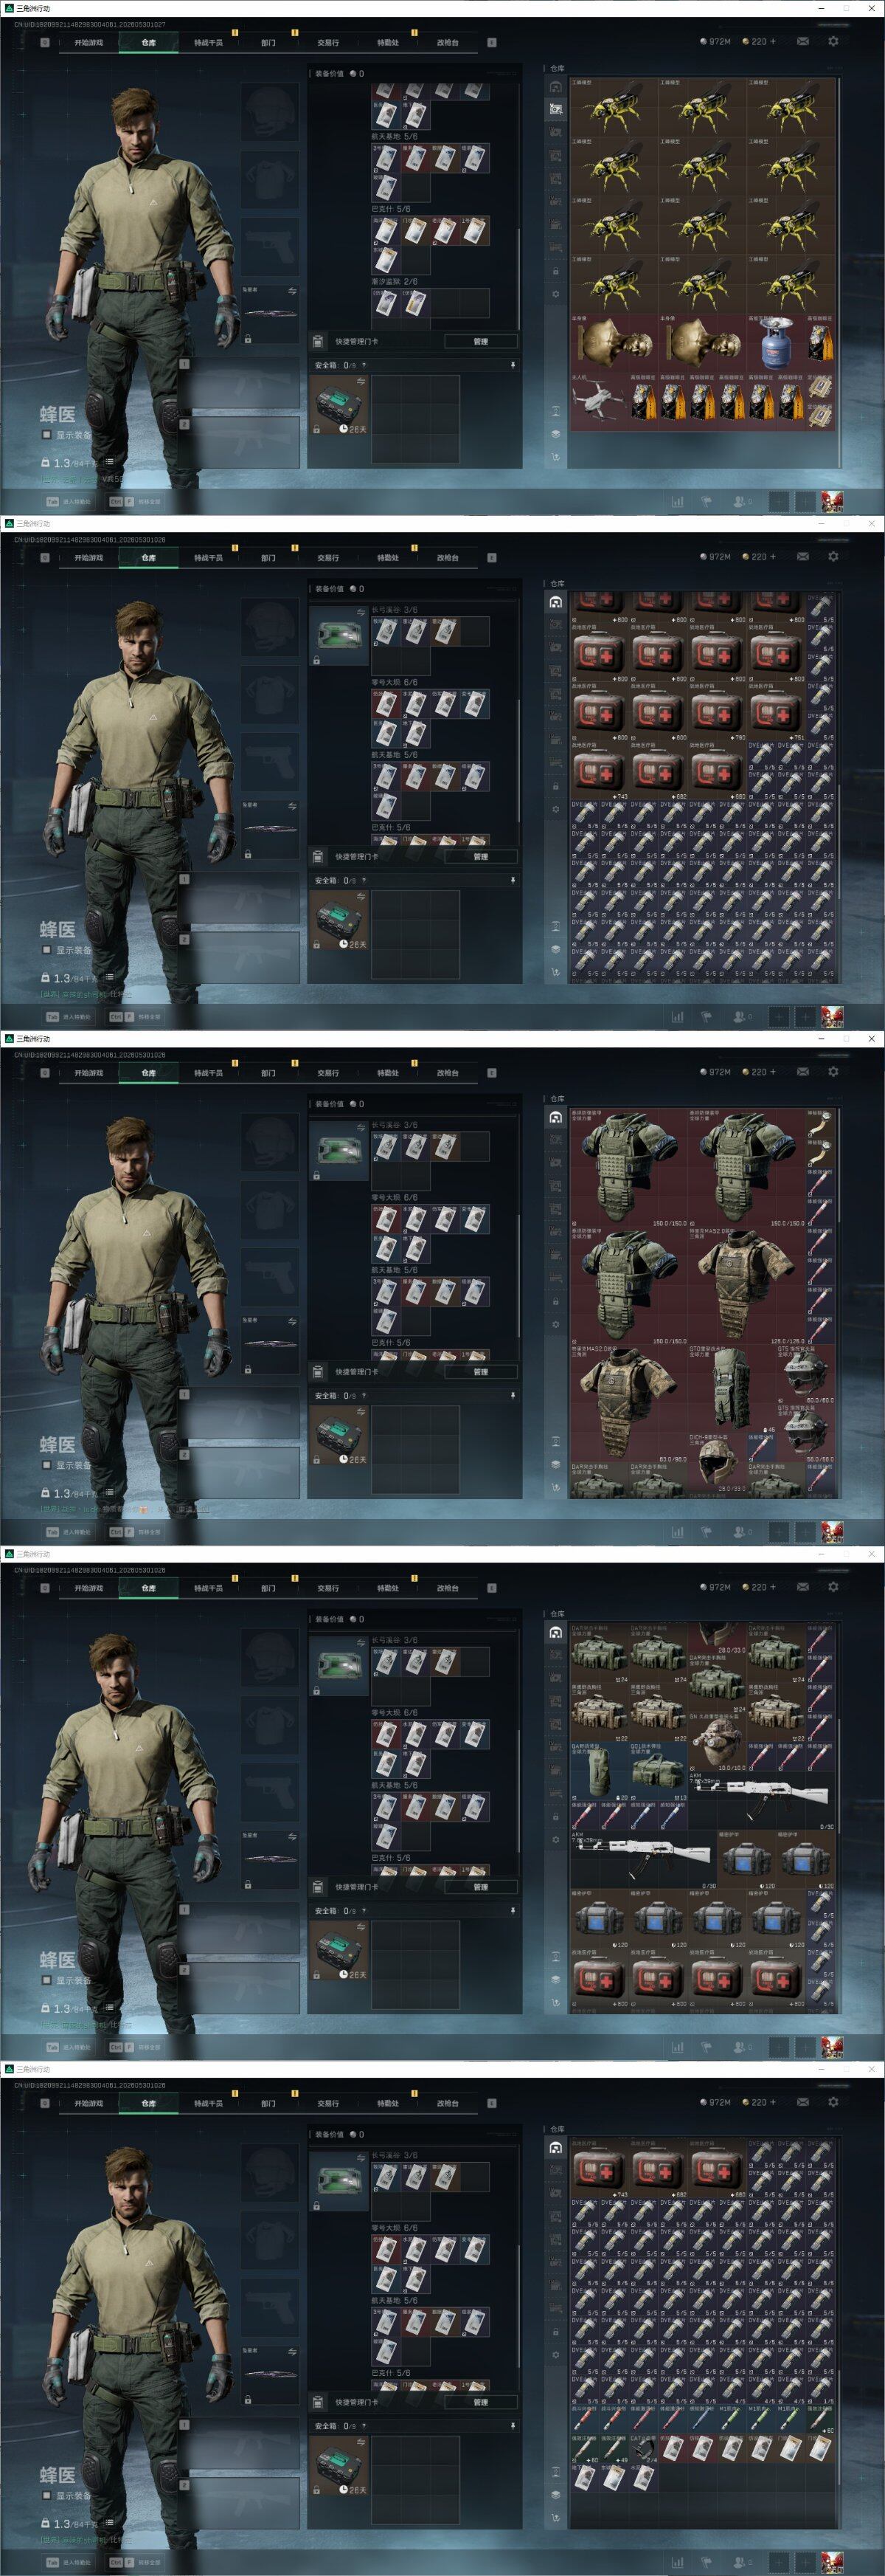
Task: Toggle 显示装备 checkbox in three-medkit-row window
Action: pos(46,950)
